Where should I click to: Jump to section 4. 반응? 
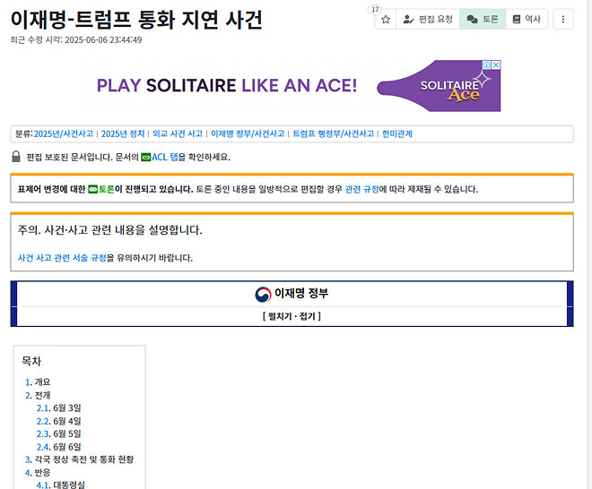pyautogui.click(x=38, y=472)
